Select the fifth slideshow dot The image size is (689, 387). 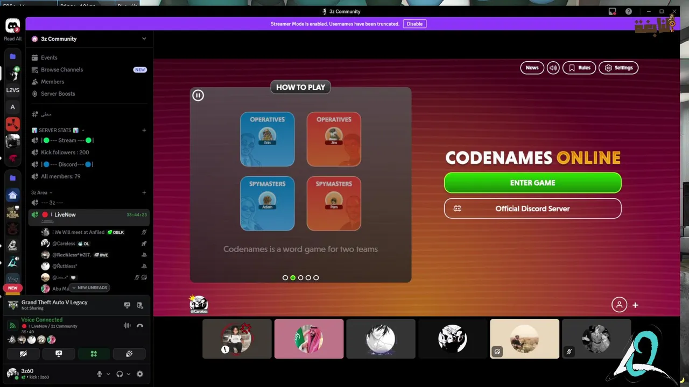tap(316, 278)
